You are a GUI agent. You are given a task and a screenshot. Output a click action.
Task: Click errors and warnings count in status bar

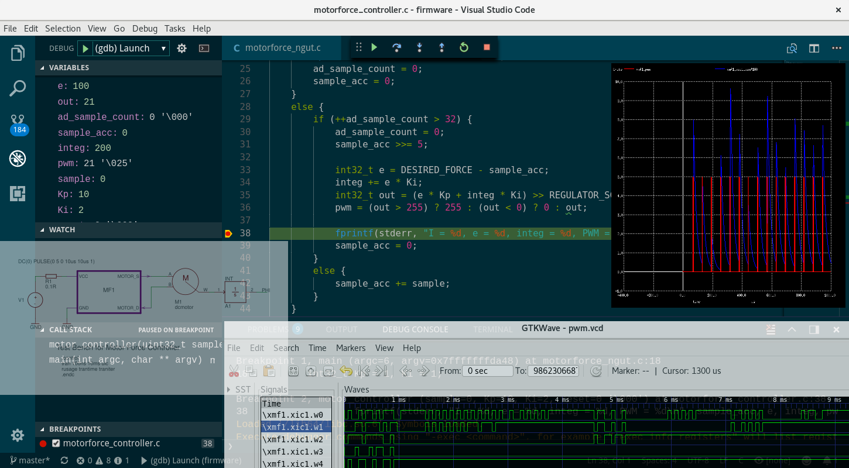[x=103, y=460]
